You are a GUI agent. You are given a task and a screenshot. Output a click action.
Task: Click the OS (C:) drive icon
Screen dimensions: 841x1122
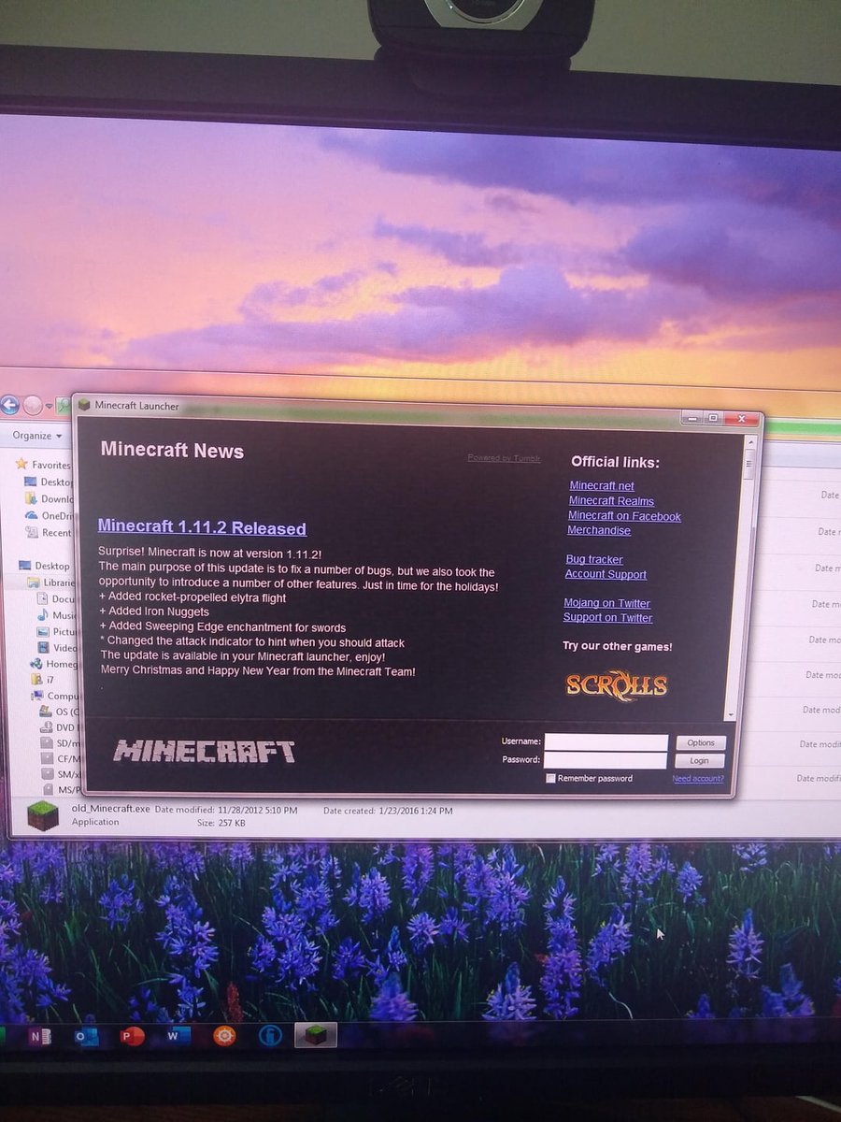[46, 712]
